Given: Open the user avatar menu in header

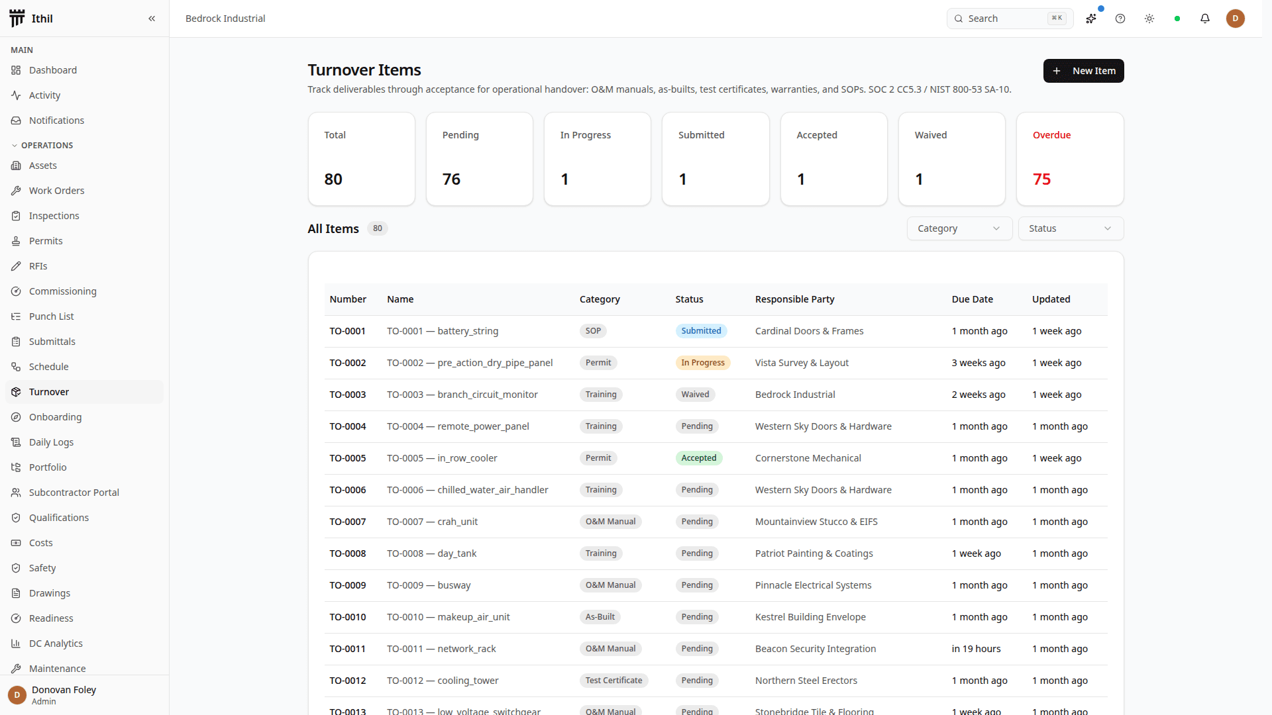Looking at the screenshot, I should click(x=1235, y=19).
